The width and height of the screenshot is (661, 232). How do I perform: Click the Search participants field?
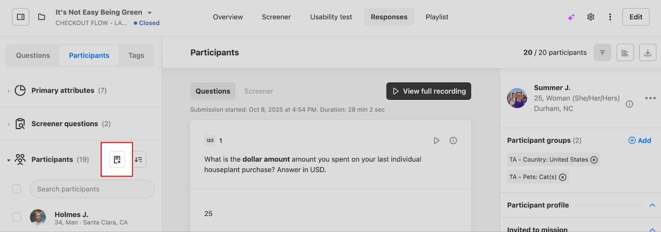(92, 189)
